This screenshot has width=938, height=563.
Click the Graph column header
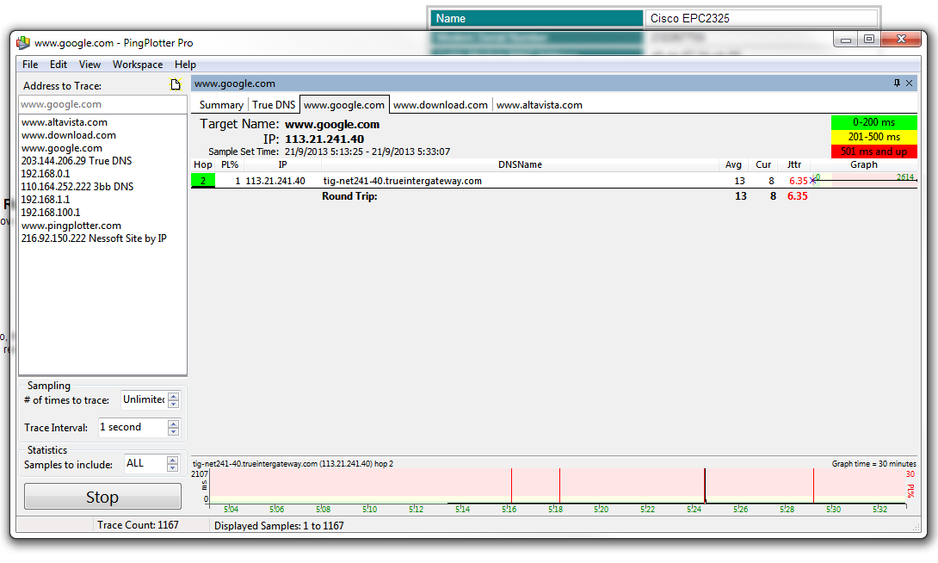pyautogui.click(x=864, y=164)
